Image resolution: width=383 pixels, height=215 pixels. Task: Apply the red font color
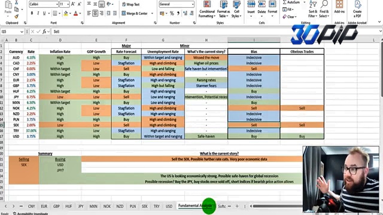point(76,13)
